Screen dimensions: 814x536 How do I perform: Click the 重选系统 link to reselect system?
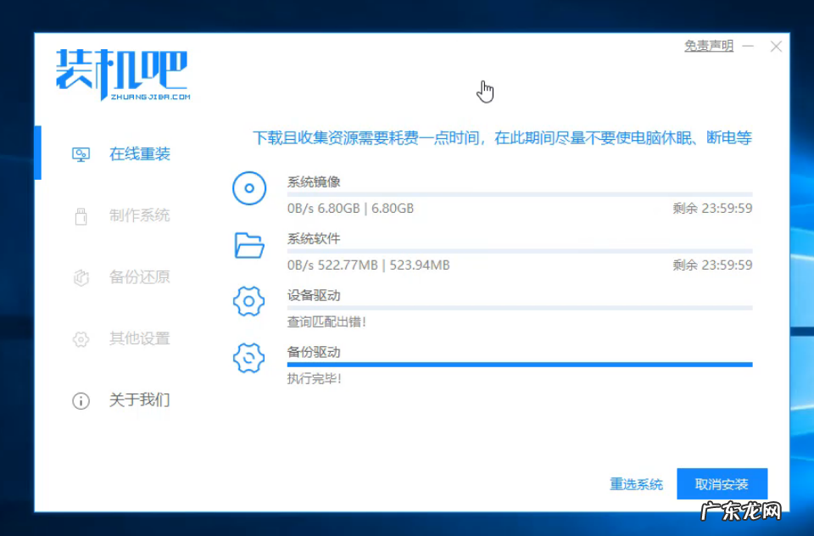point(635,483)
